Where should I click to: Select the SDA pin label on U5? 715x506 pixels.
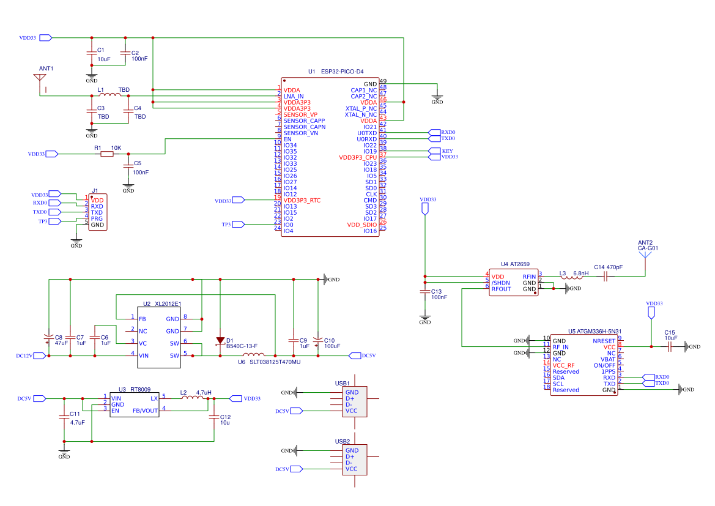(x=558, y=378)
